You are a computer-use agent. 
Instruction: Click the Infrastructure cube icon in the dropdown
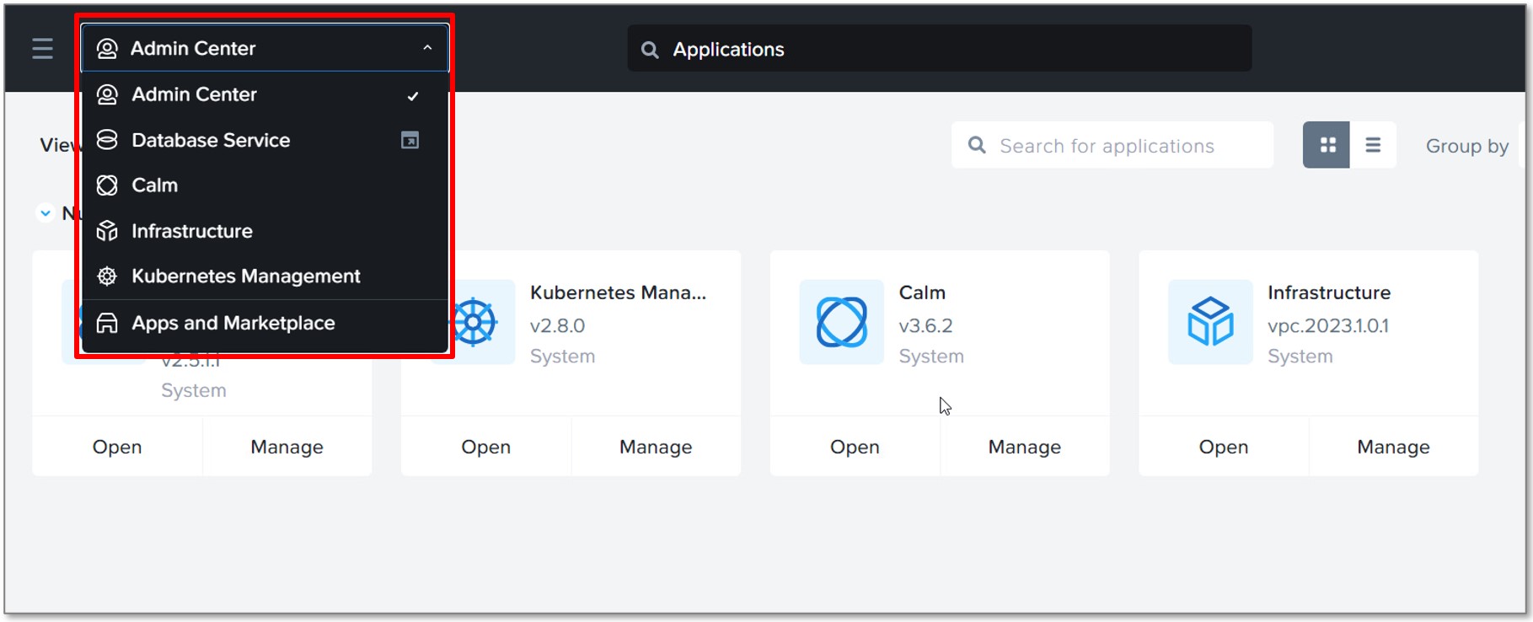[107, 231]
